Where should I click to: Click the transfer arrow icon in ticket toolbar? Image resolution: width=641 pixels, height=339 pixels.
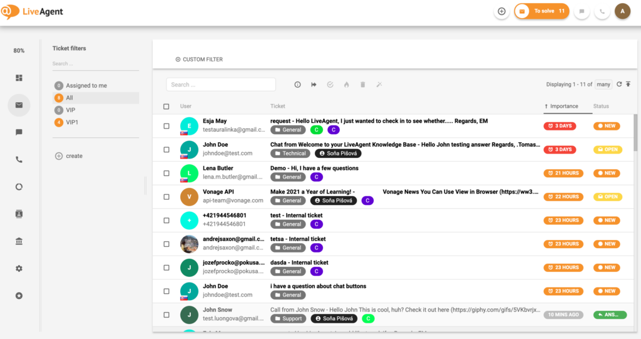coord(314,85)
